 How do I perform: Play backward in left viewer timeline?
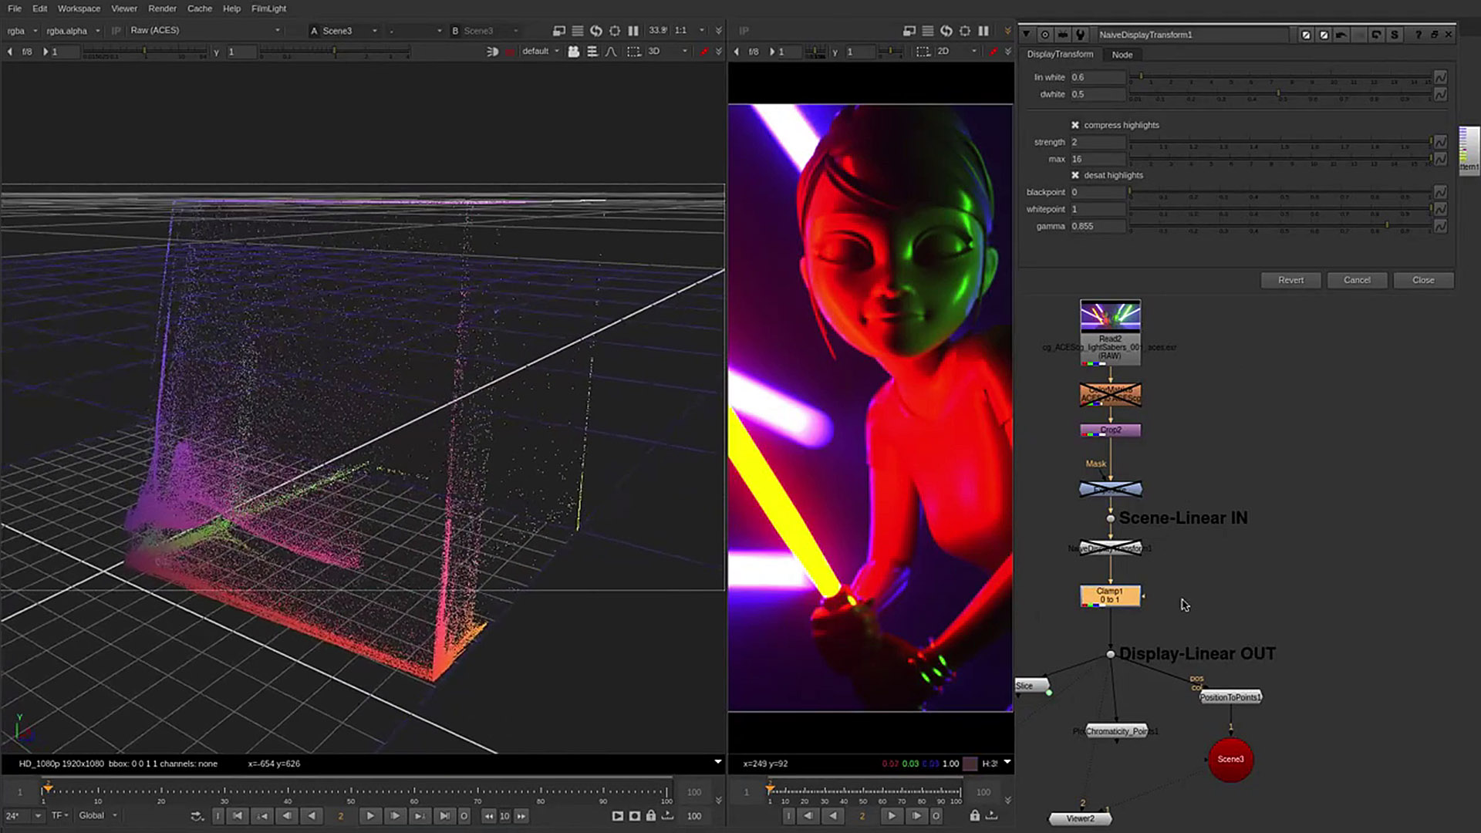(312, 816)
